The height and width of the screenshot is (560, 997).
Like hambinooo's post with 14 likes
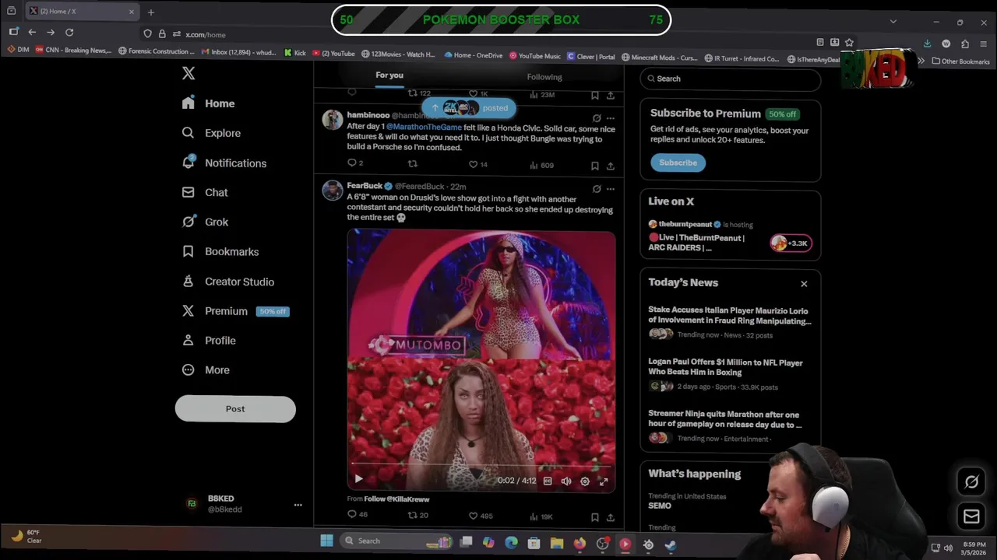coord(477,165)
